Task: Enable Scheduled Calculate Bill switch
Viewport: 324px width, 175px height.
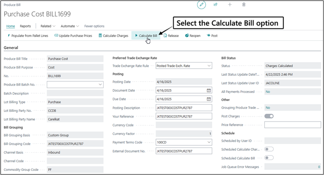Action: (x=269, y=158)
